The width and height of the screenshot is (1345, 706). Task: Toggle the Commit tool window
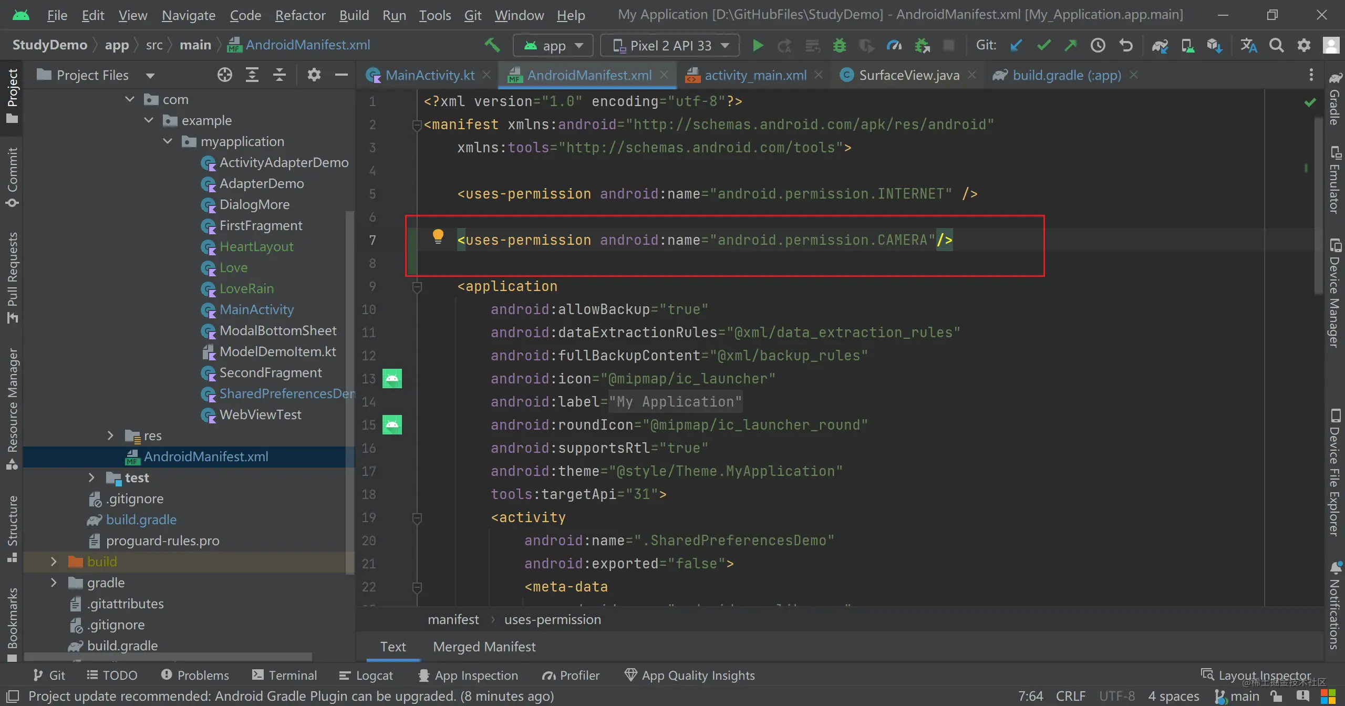pyautogui.click(x=12, y=178)
